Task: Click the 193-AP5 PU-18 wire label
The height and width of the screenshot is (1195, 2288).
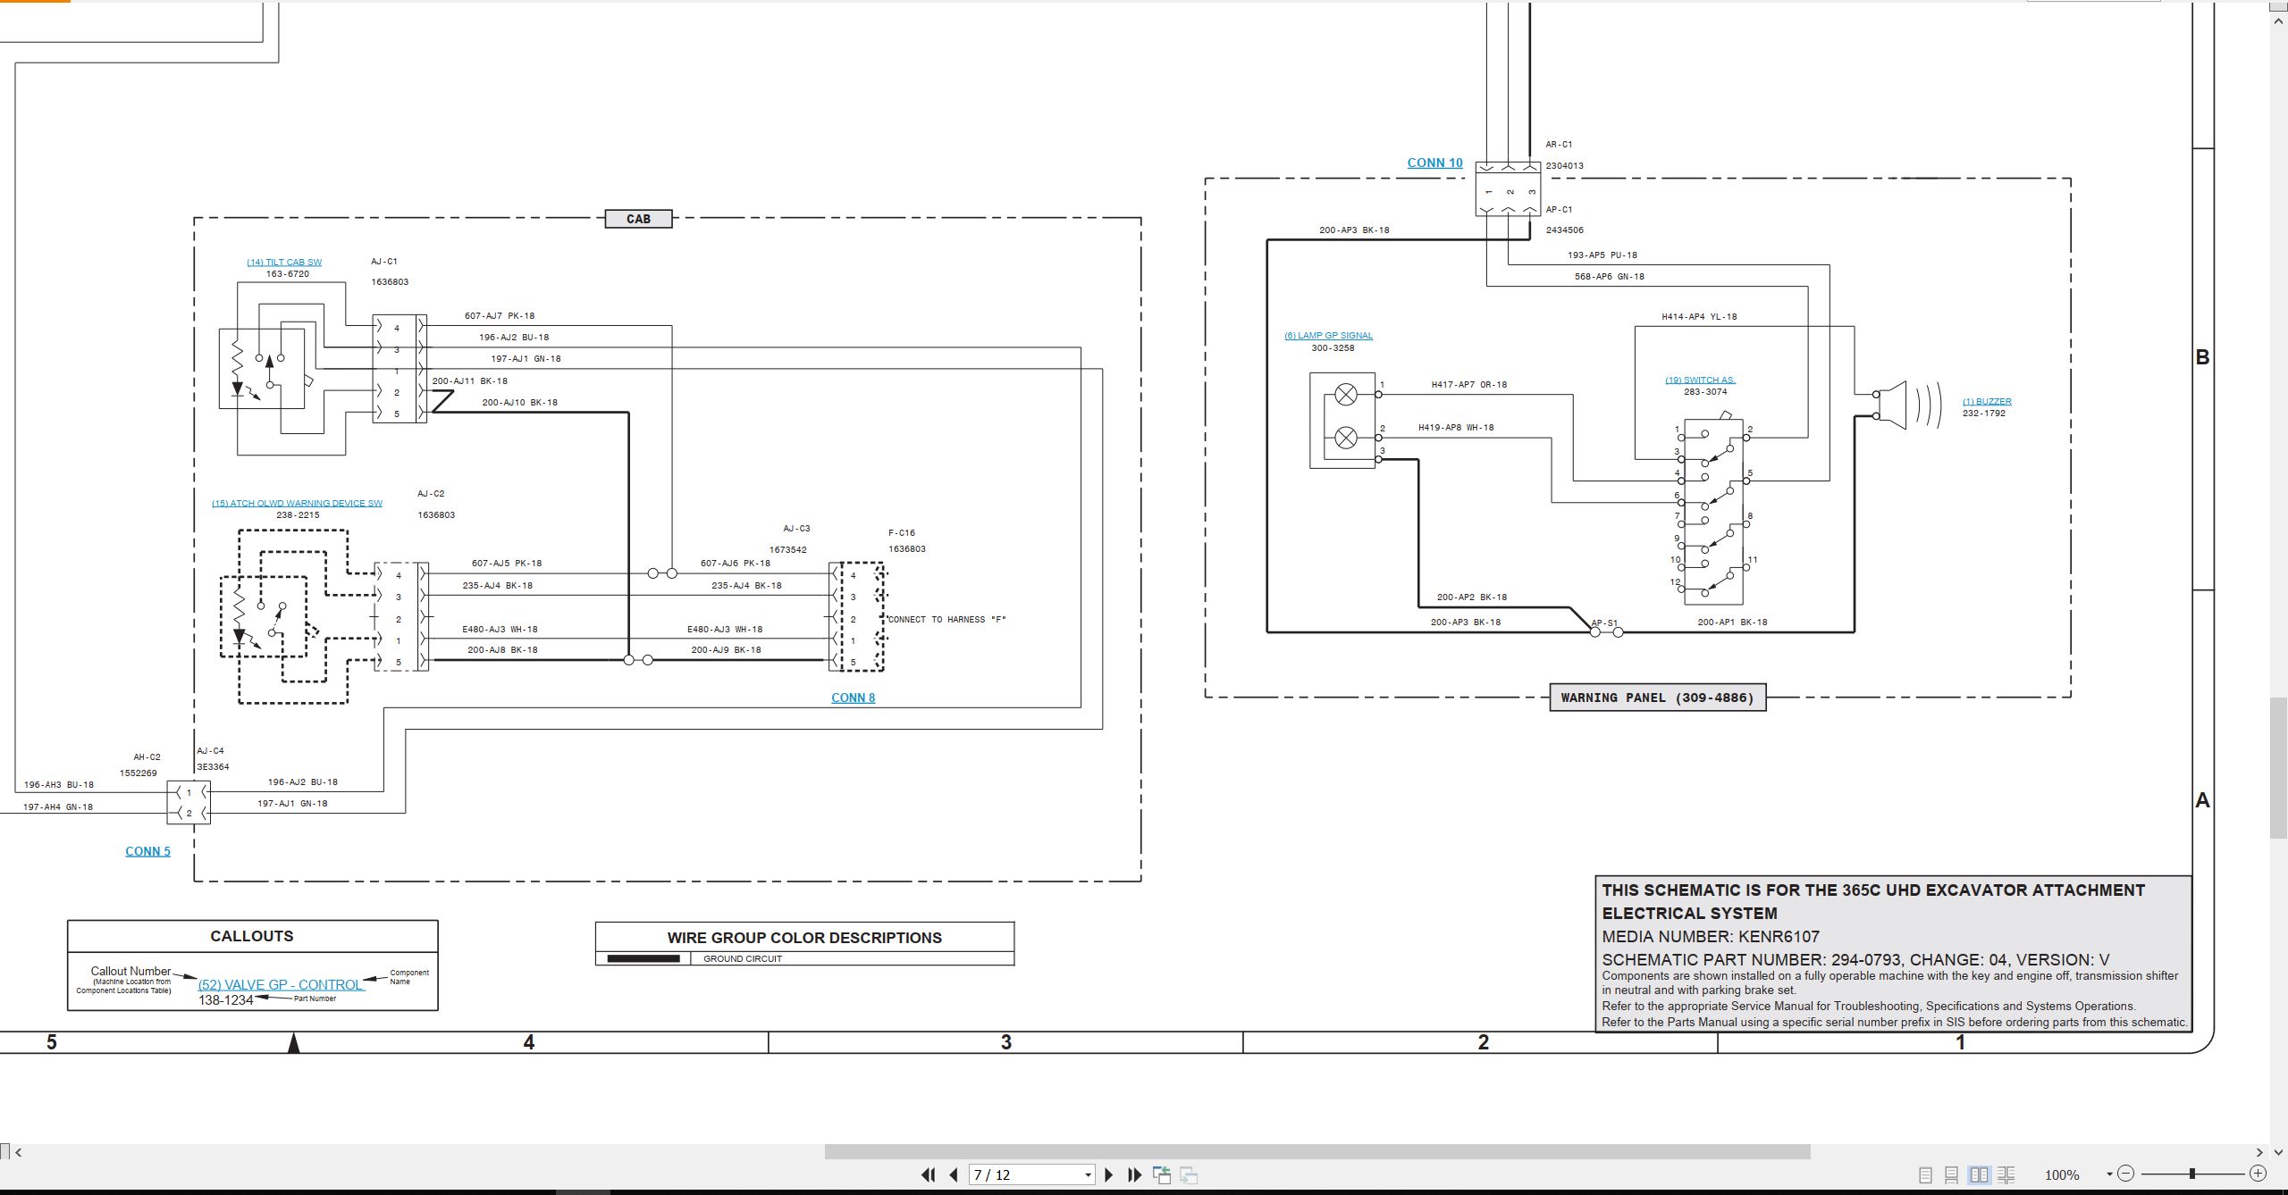Action: tap(1602, 255)
